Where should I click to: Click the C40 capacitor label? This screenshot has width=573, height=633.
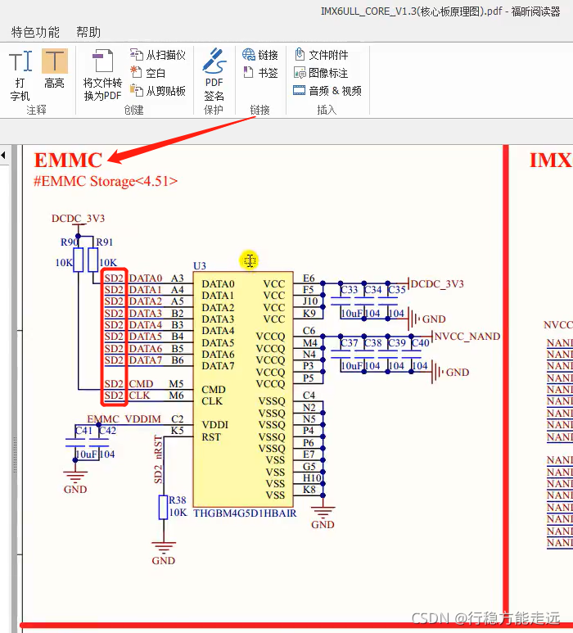(421, 343)
